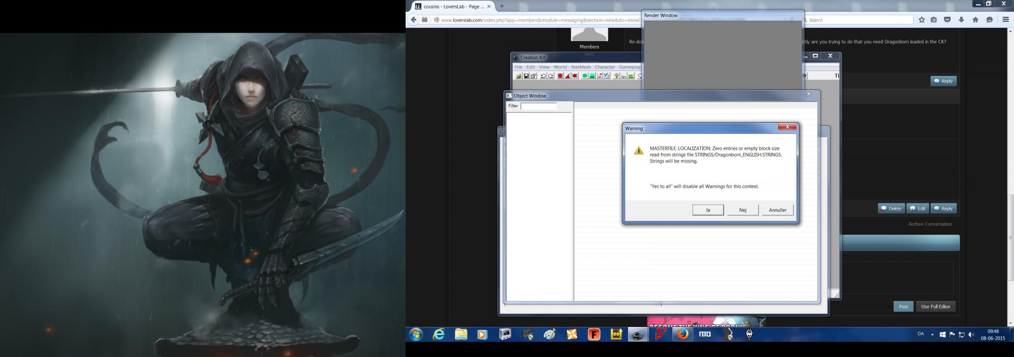Click the network icon in system tray
1014x357 pixels.
coord(962,335)
